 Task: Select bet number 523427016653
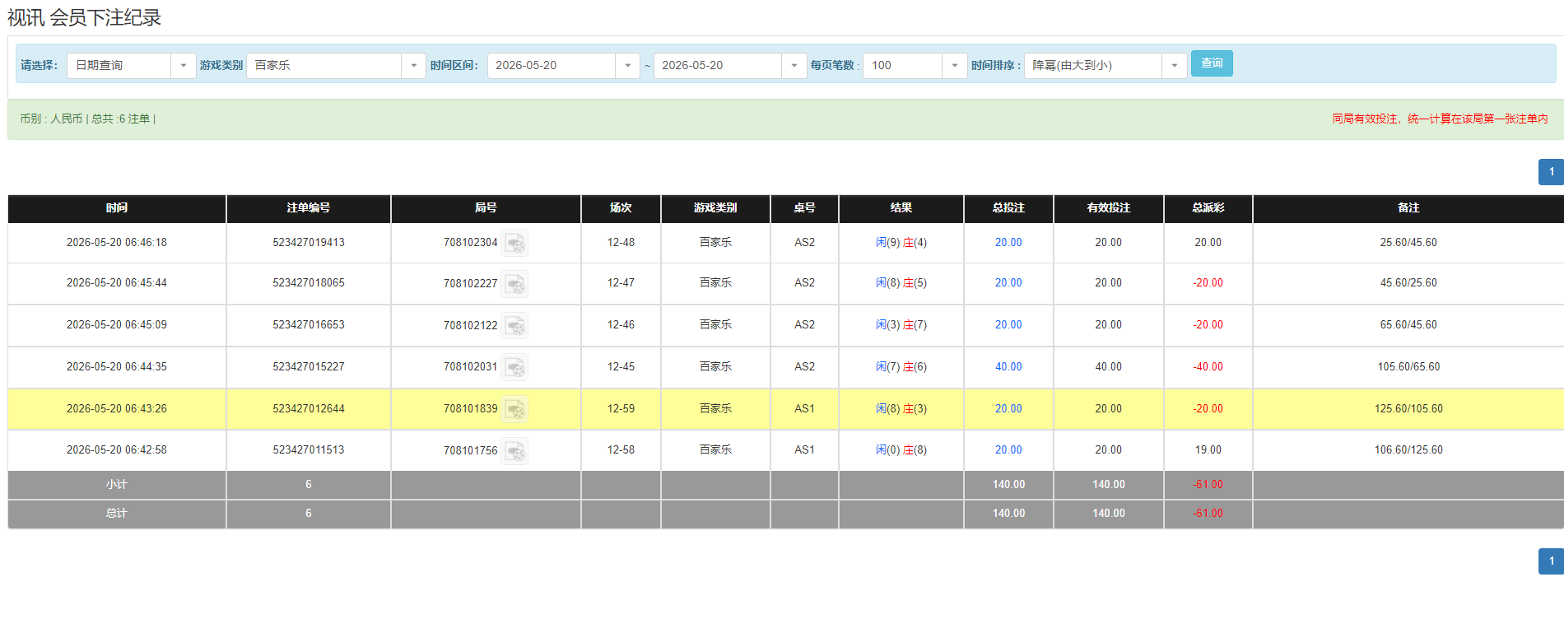[309, 325]
